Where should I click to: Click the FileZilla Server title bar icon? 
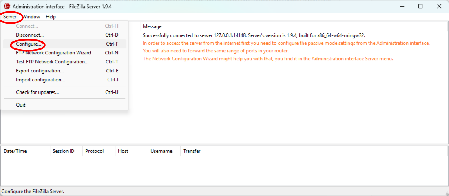click(7, 7)
